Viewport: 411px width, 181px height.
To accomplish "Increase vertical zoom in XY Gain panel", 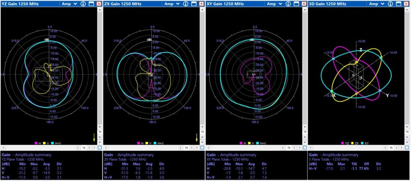I will (x=304, y=137).
